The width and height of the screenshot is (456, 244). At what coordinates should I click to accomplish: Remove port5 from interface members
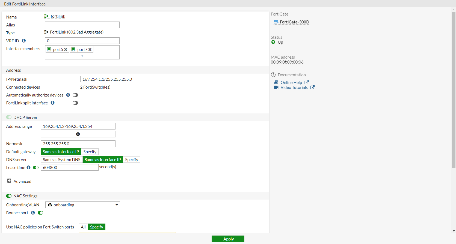(66, 50)
